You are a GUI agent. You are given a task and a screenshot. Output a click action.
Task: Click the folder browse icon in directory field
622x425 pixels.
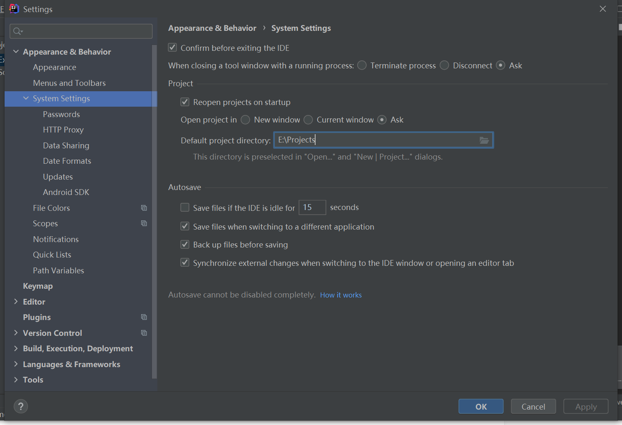click(x=484, y=140)
